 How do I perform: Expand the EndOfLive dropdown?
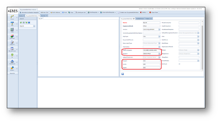coord(198,40)
